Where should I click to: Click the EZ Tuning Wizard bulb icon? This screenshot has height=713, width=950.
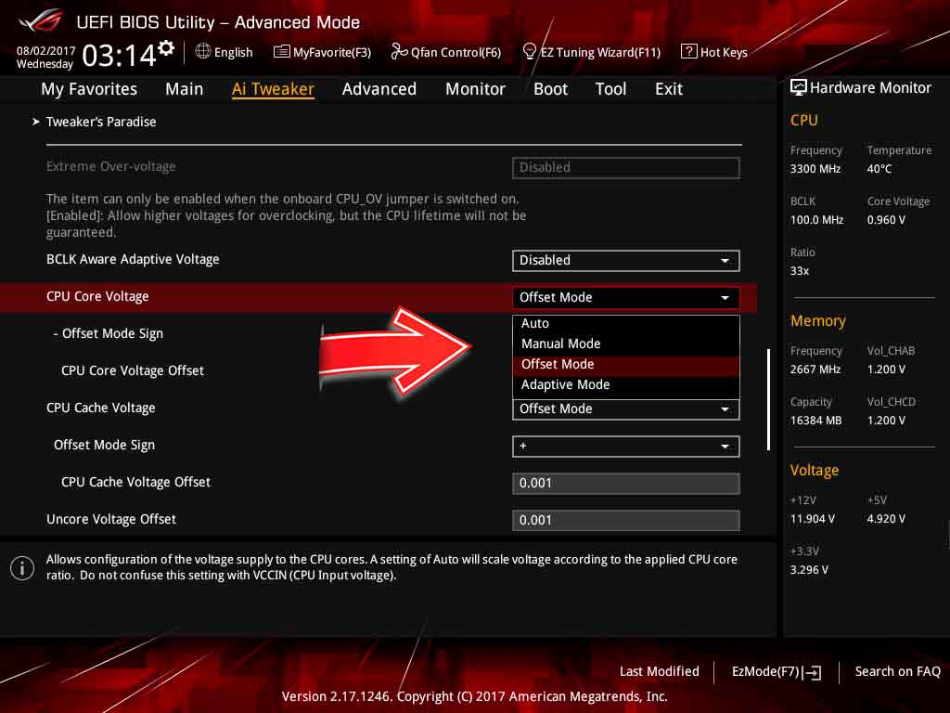529,52
